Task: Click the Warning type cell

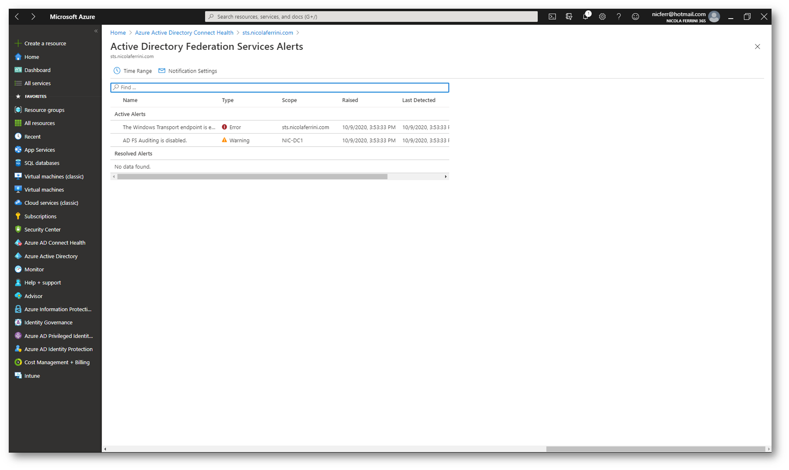Action: [236, 140]
